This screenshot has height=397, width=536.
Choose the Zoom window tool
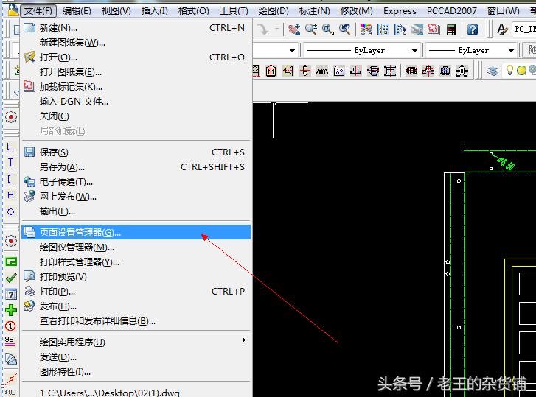tap(328, 29)
